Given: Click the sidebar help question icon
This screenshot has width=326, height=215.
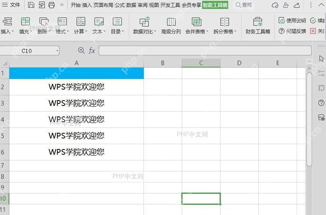Looking at the screenshot, I should (321, 103).
